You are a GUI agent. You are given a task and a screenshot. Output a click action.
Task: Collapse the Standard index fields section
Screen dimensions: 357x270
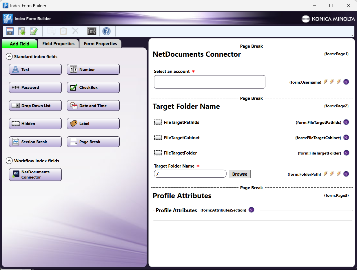[x=9, y=56]
